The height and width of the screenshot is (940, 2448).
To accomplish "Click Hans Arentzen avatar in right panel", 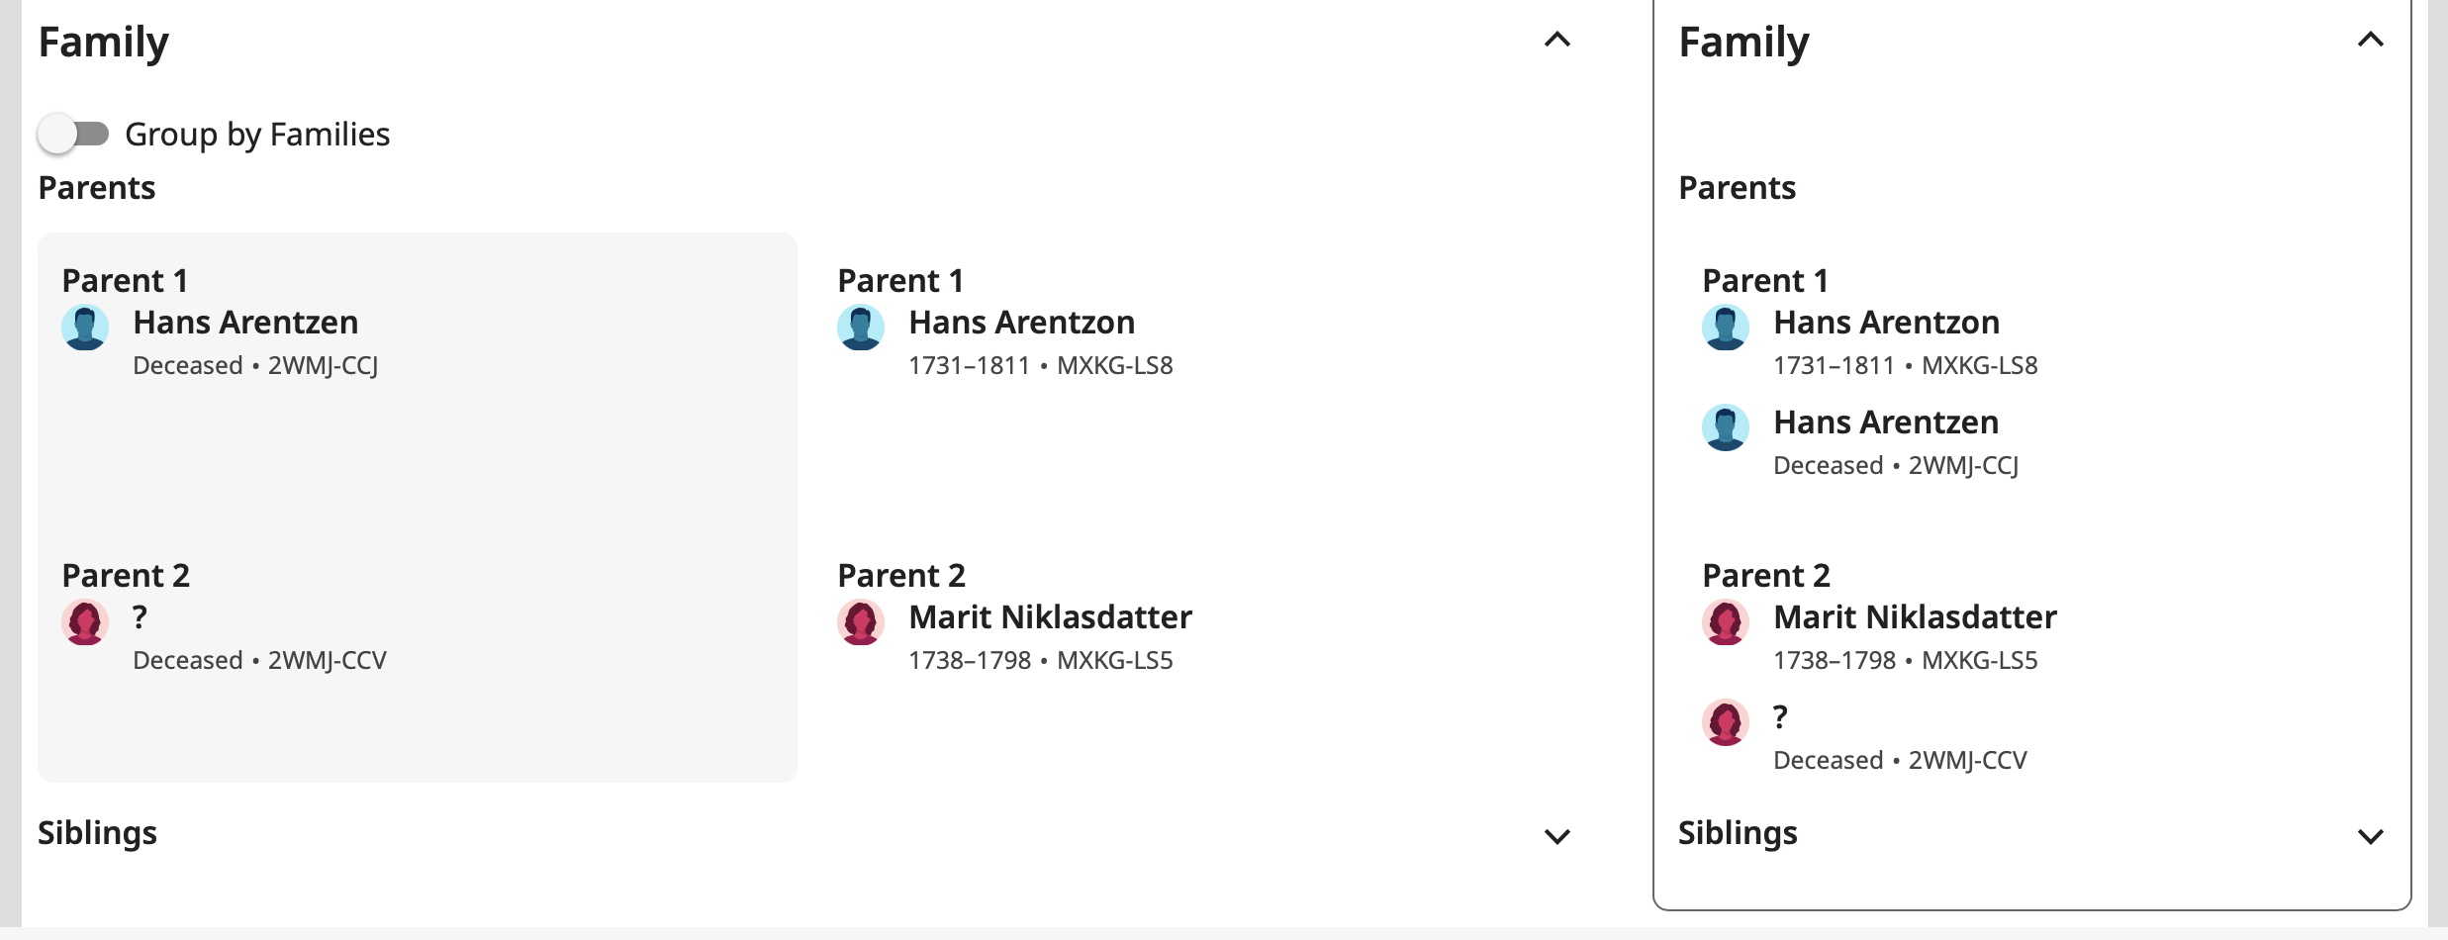I will pyautogui.click(x=1726, y=427).
